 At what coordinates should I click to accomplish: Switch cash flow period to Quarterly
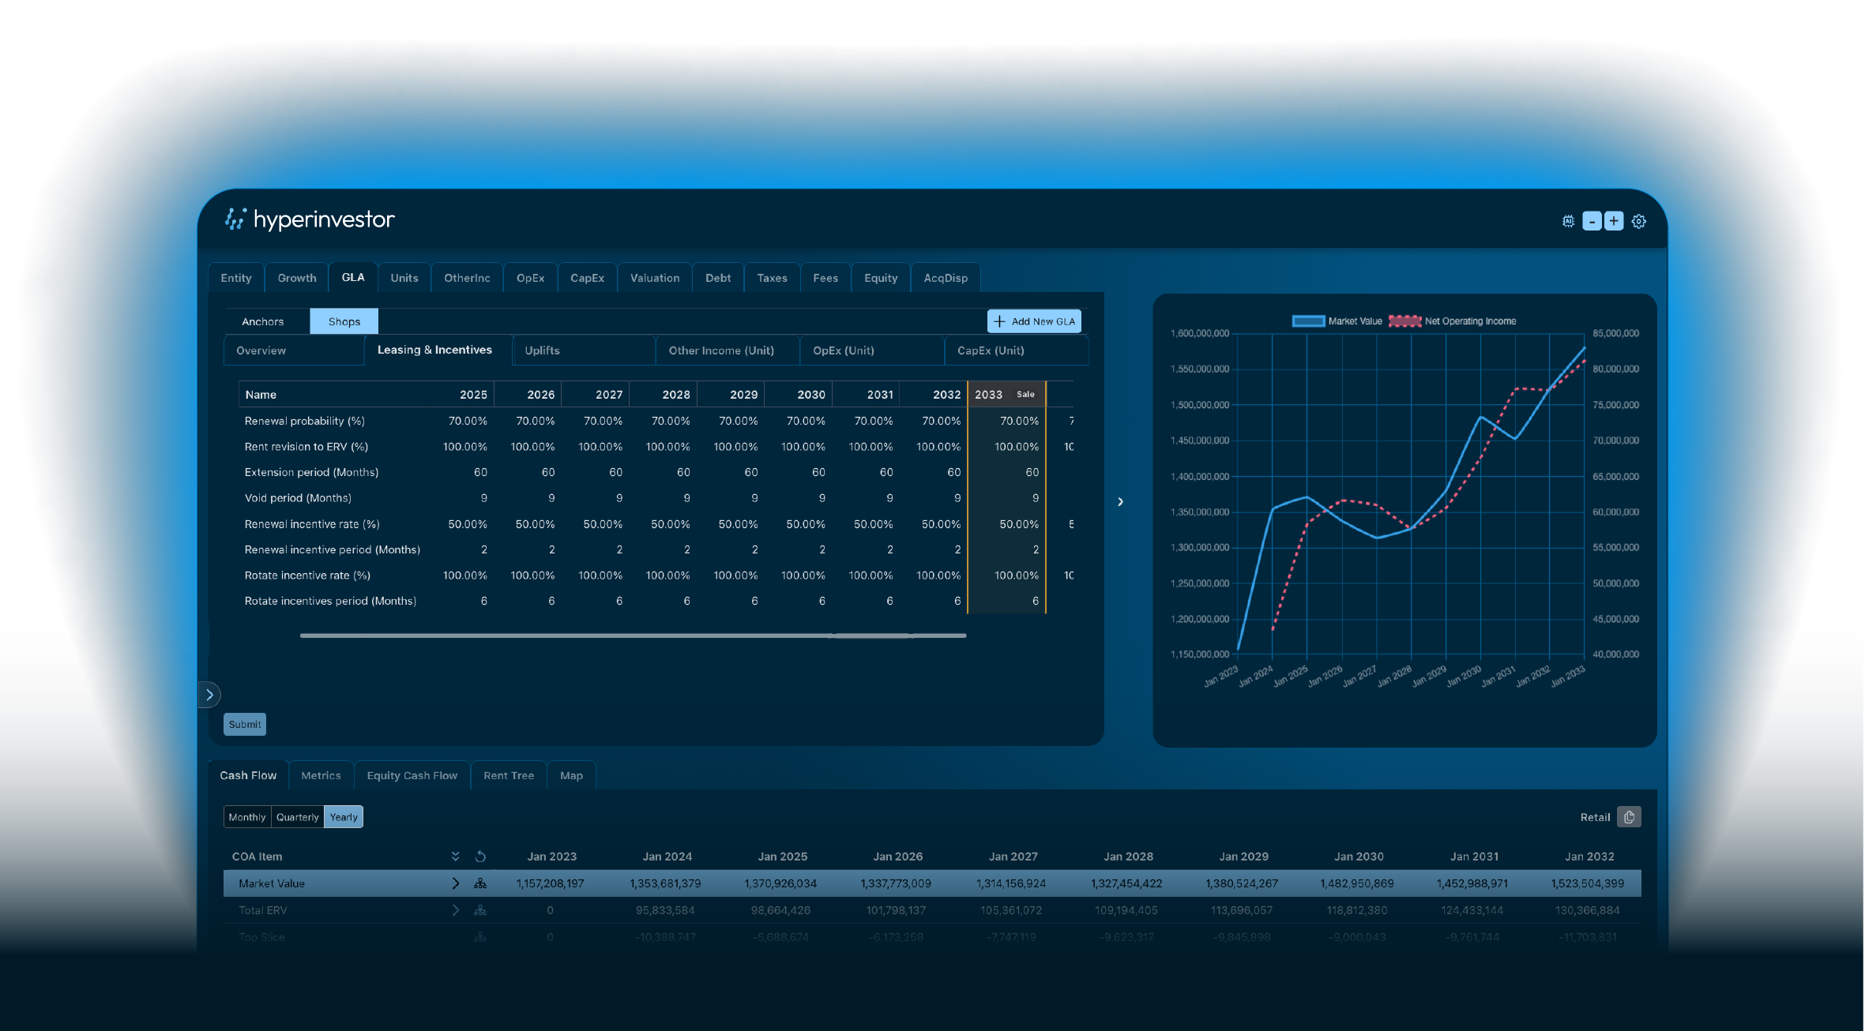coord(297,817)
